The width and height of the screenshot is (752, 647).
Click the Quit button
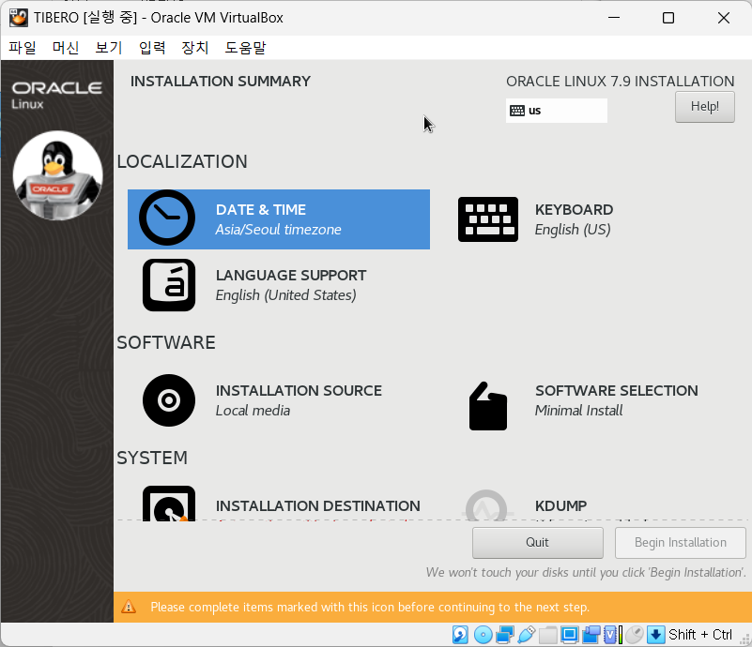537,543
